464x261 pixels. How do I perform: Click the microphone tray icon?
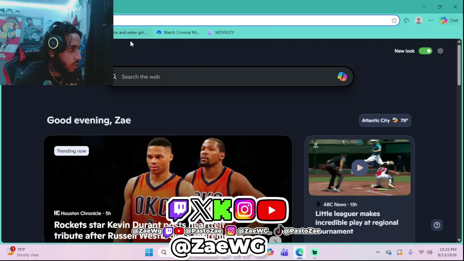(x=410, y=252)
